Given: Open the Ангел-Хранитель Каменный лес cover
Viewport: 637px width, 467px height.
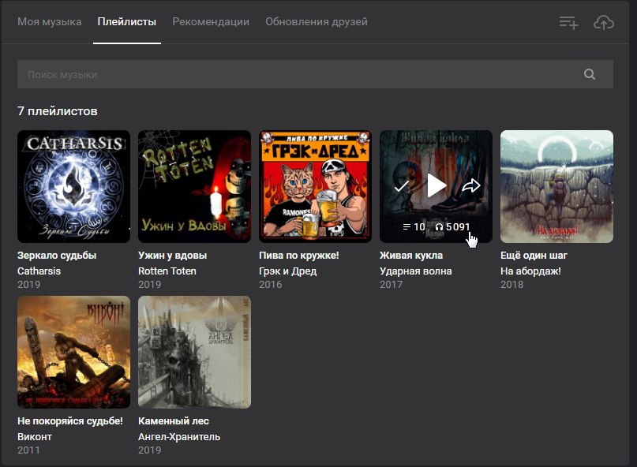Looking at the screenshot, I should tap(195, 352).
